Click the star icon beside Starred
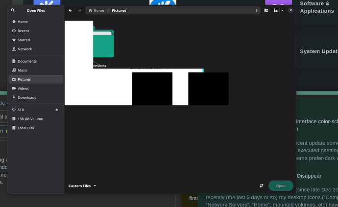 [x=14, y=40]
